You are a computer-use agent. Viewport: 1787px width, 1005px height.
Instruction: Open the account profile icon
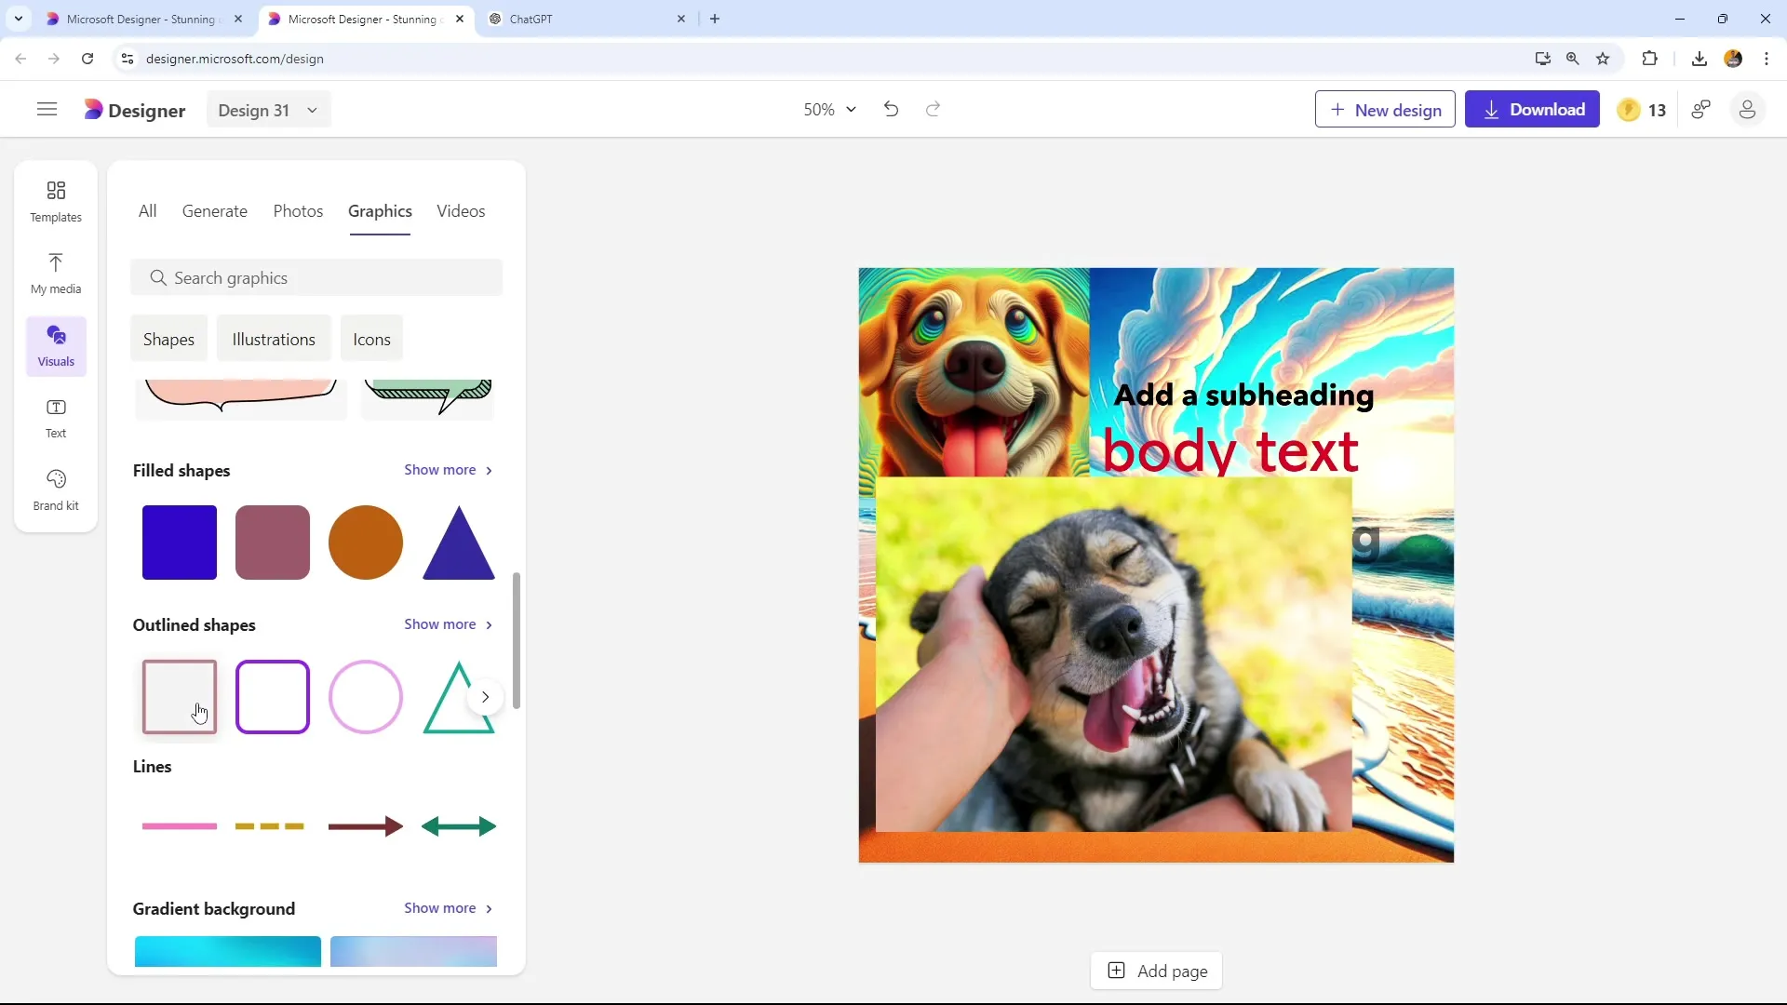pyautogui.click(x=1747, y=110)
